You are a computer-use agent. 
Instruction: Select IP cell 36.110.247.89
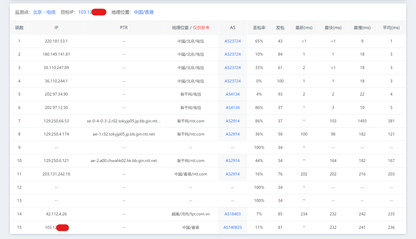pos(56,68)
